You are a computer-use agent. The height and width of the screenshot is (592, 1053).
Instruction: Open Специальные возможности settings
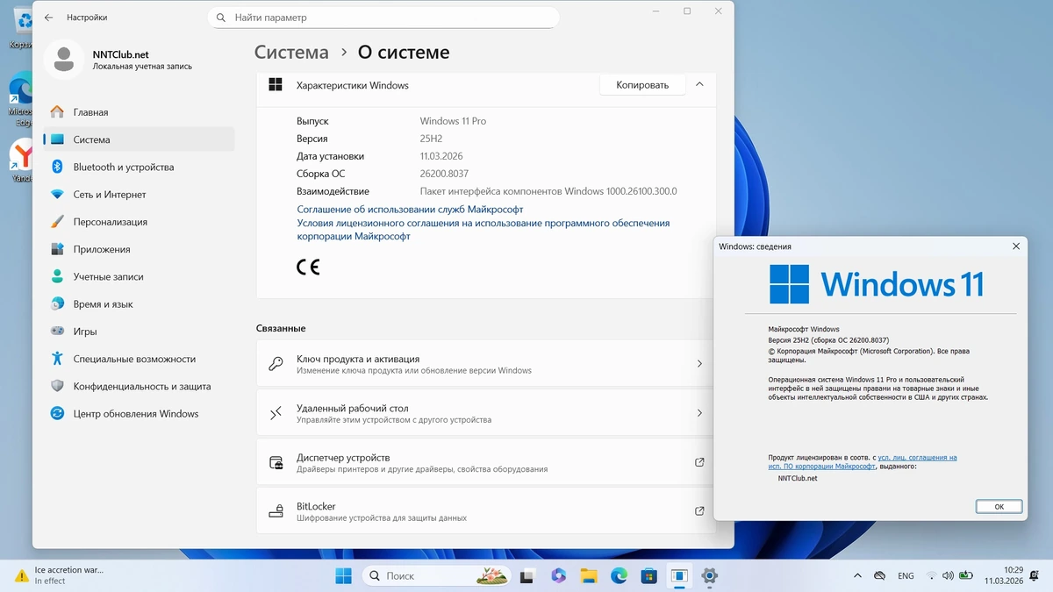coord(139,359)
